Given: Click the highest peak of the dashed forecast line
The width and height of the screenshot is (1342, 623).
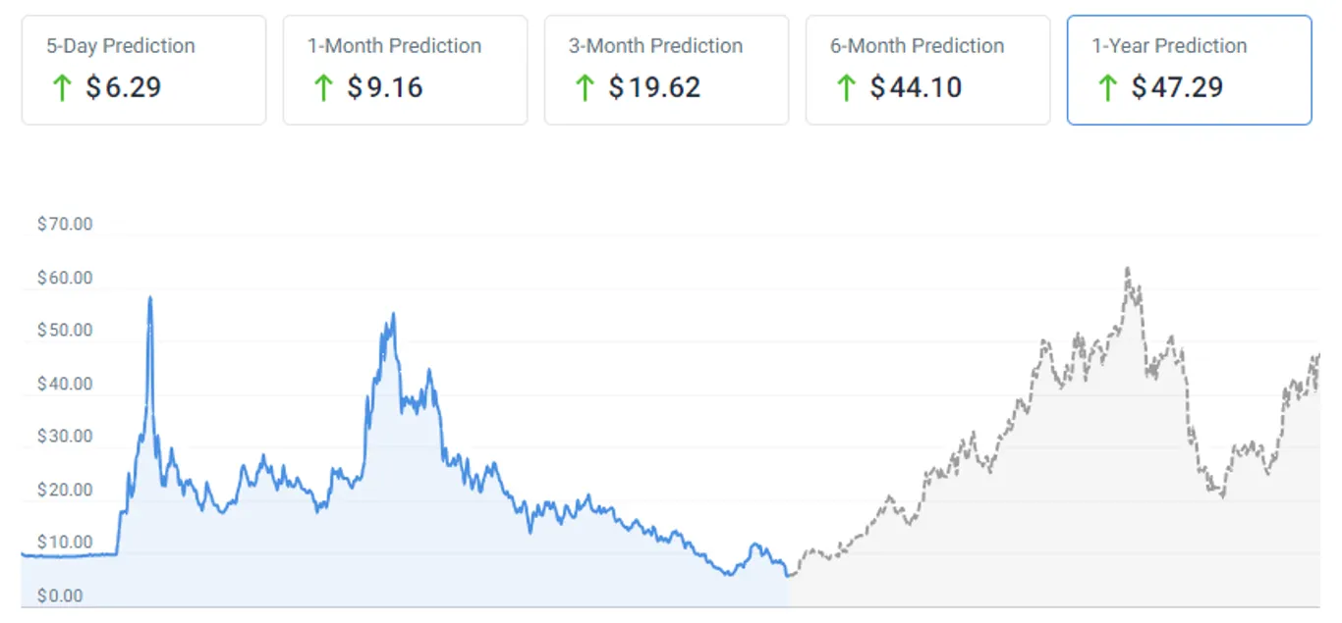Looking at the screenshot, I should (1127, 269).
